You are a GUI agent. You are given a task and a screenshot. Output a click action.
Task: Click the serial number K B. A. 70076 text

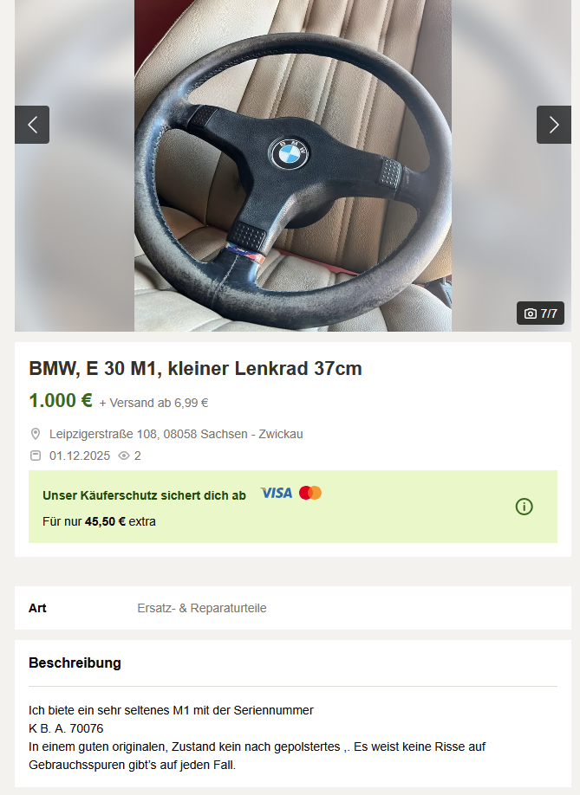click(66, 728)
